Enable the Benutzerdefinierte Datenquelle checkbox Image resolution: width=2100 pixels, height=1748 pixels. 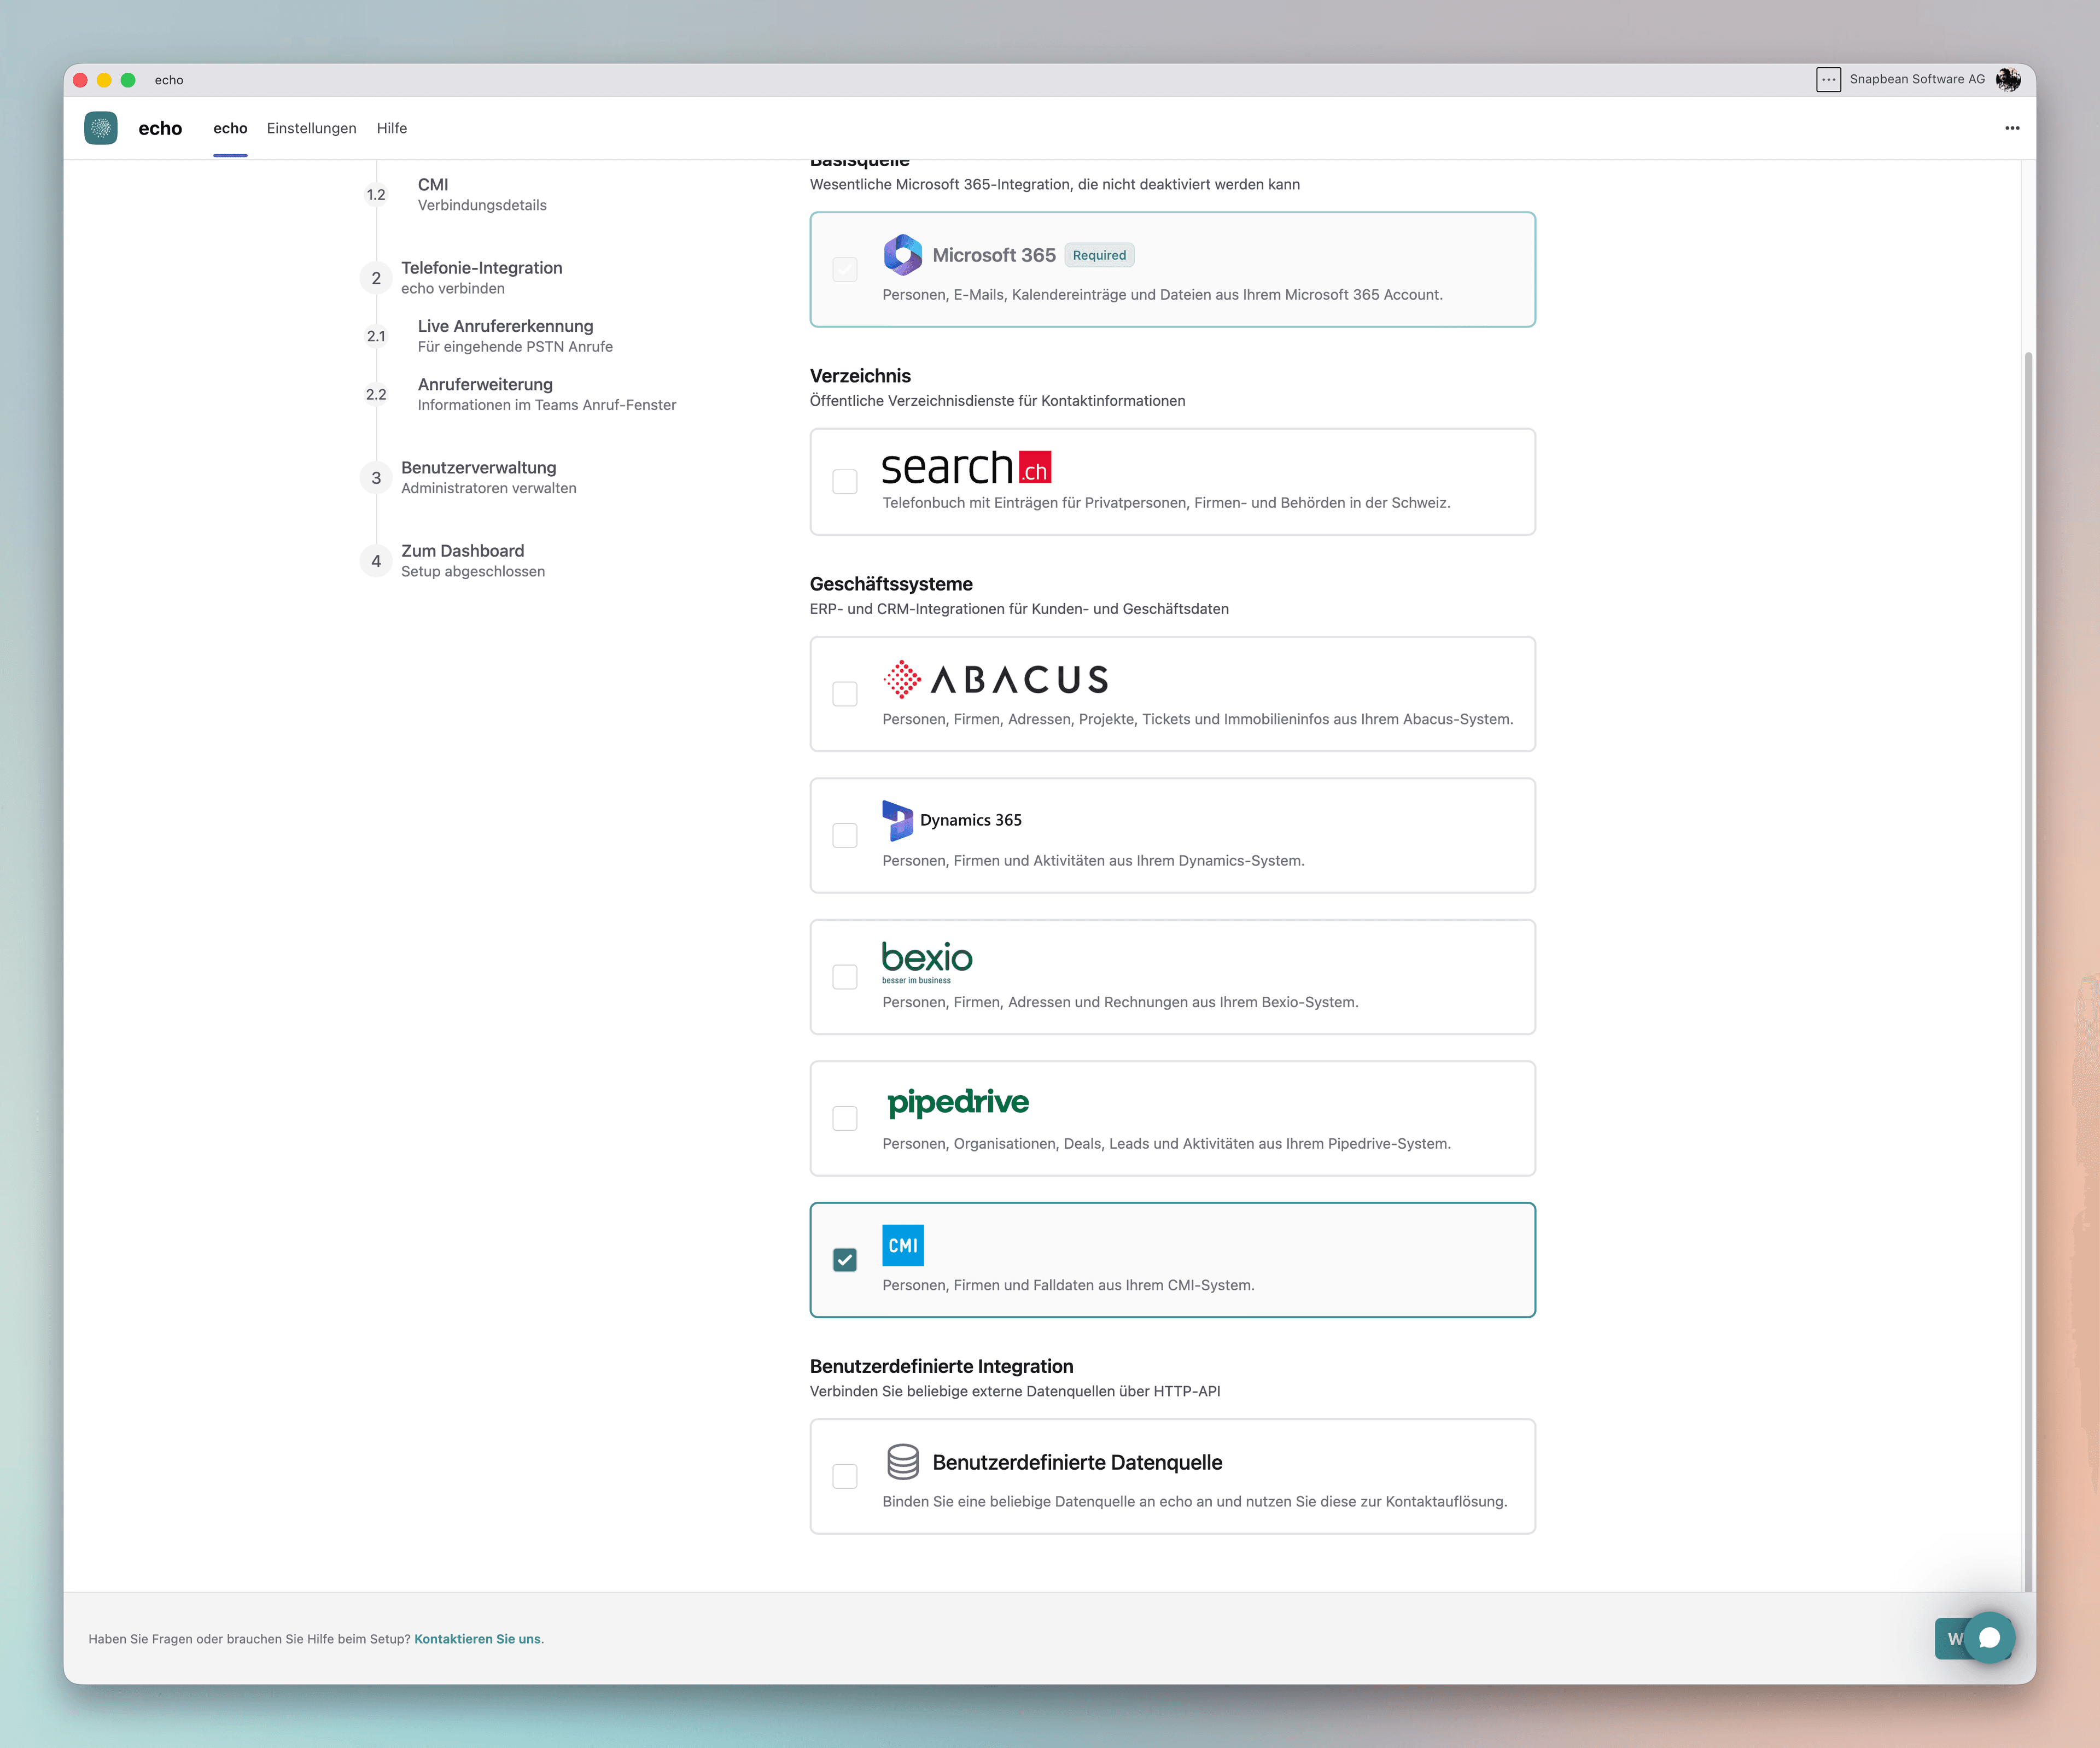(845, 1476)
